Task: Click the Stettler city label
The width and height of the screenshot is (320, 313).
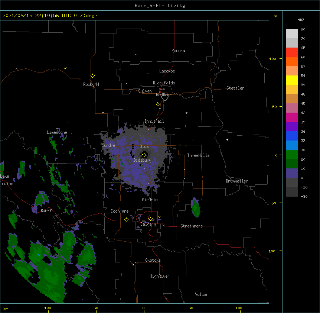Action: click(235, 88)
